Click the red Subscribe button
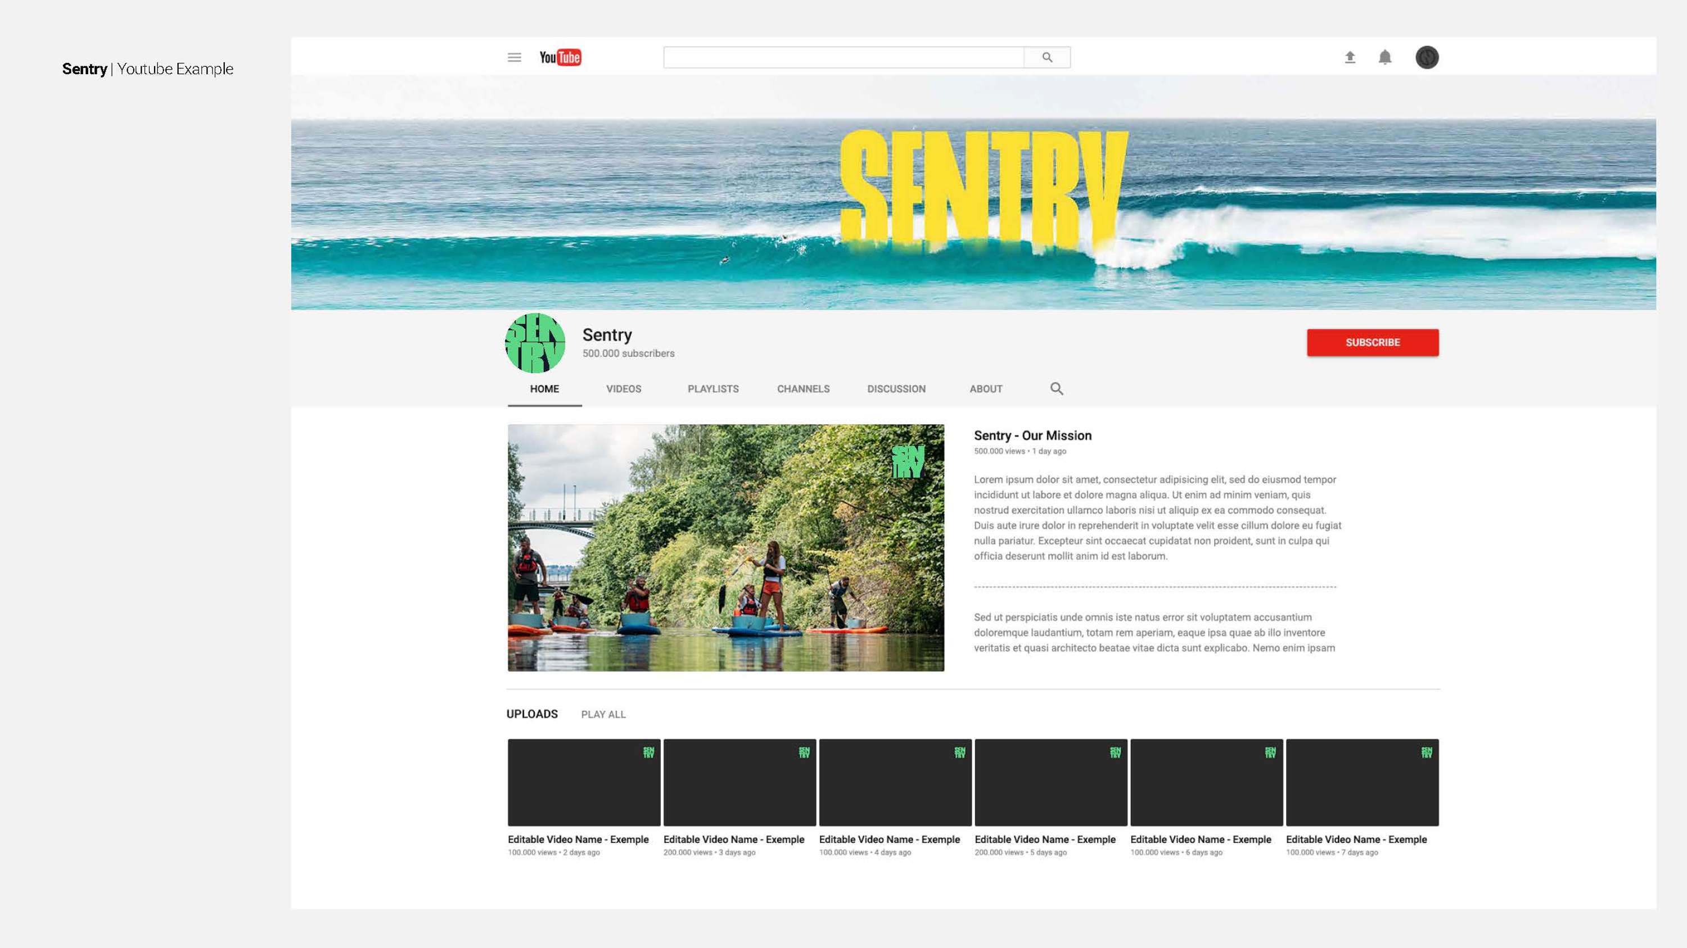1687x948 pixels. [x=1373, y=343]
